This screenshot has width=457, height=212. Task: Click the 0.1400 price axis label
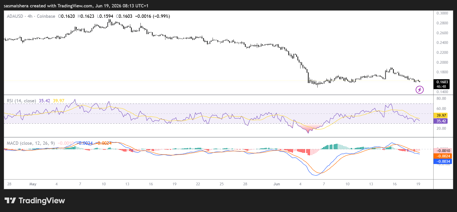click(x=442, y=92)
